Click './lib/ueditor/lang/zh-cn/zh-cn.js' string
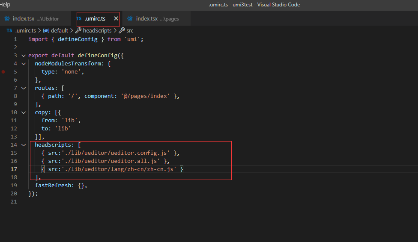Screen dimensions: 418x242 (x=119, y=169)
